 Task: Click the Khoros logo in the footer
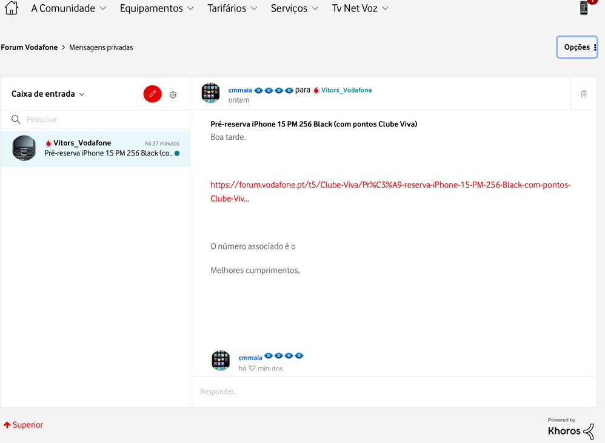571,430
